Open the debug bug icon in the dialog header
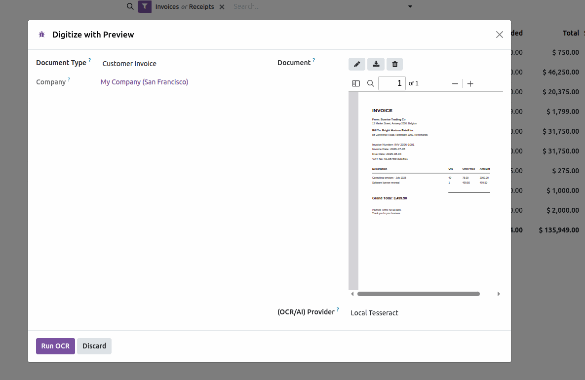Image resolution: width=585 pixels, height=380 pixels. click(42, 35)
